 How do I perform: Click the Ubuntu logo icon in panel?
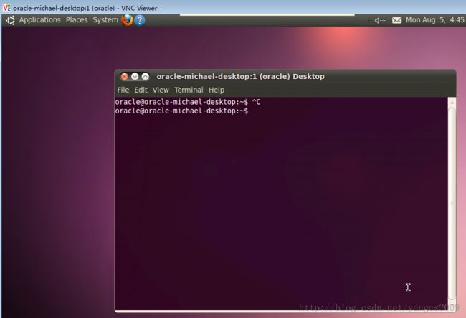(x=11, y=20)
